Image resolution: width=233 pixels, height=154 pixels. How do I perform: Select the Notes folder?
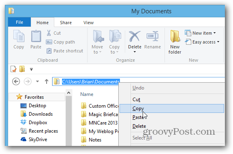click(x=91, y=139)
